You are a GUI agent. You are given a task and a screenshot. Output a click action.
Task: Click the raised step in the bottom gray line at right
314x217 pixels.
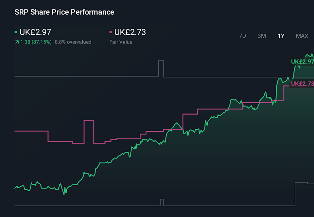pos(303,183)
